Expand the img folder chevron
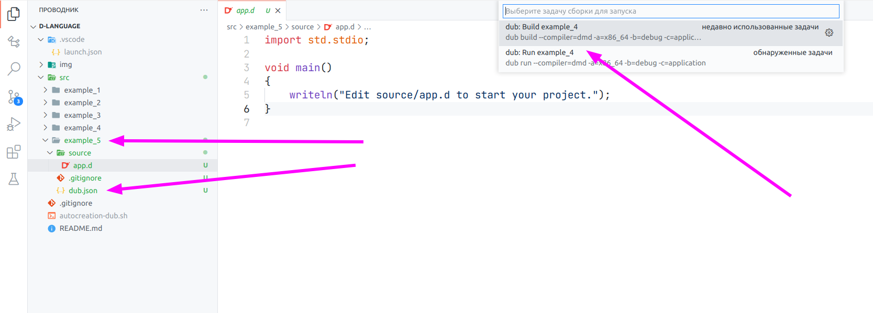 tap(41, 64)
